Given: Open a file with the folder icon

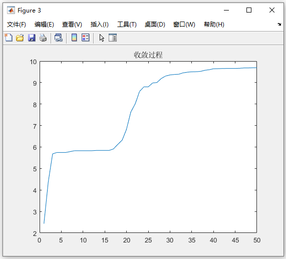Looking at the screenshot, I should point(20,38).
